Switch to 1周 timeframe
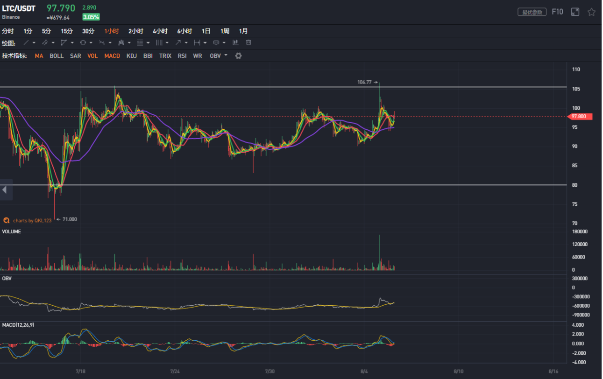This screenshot has width=603, height=379. click(x=225, y=31)
